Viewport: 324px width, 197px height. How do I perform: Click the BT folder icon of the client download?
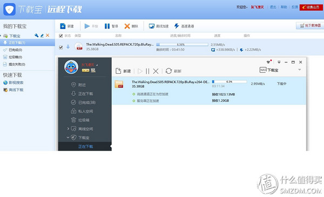[119, 84]
